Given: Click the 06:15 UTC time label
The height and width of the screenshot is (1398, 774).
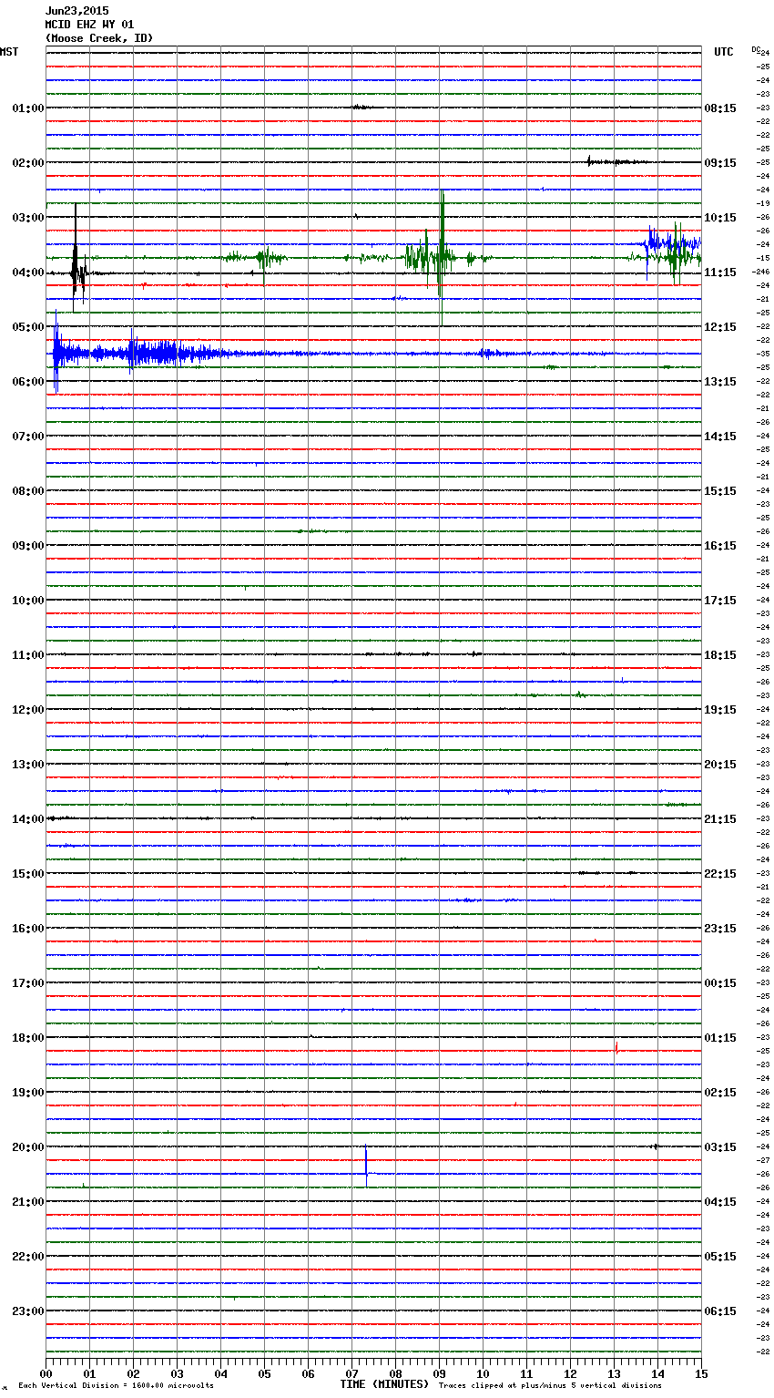Looking at the screenshot, I should (720, 1311).
